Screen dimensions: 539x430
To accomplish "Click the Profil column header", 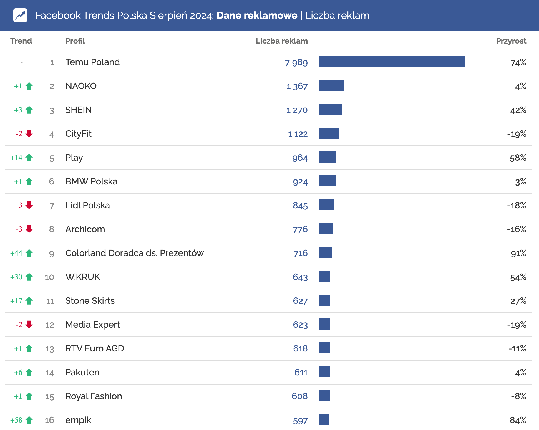I will pyautogui.click(x=75, y=41).
